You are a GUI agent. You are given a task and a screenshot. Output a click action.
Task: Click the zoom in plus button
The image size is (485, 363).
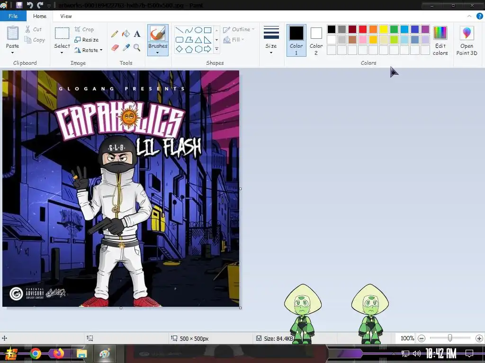[x=479, y=338]
